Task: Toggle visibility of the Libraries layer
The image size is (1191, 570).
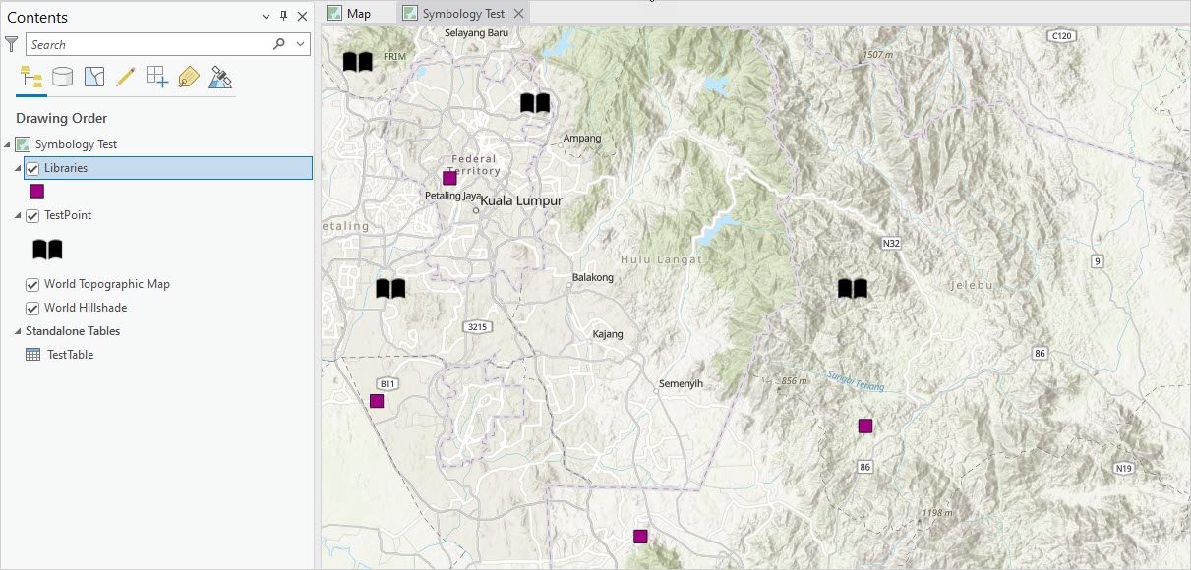Action: pyautogui.click(x=32, y=167)
